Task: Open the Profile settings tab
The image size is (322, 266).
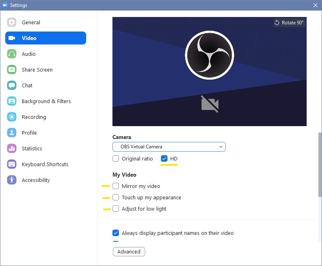Action: (x=46, y=133)
